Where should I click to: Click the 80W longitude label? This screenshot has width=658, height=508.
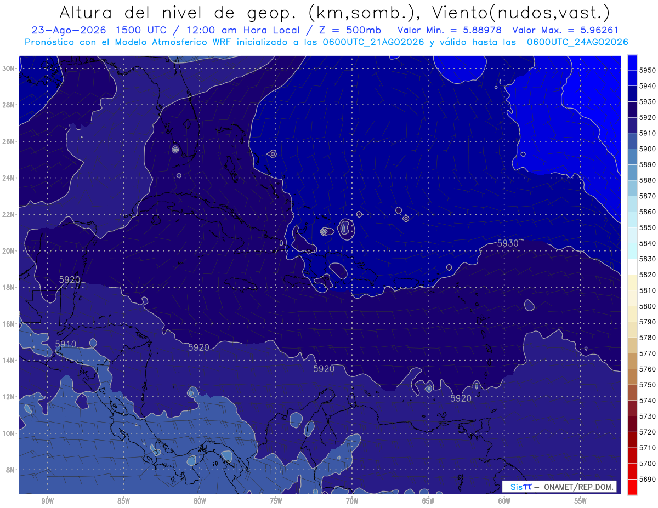200,501
